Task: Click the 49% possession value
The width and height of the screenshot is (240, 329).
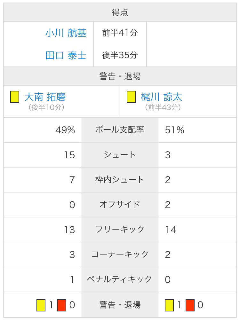Action: tap(65, 130)
